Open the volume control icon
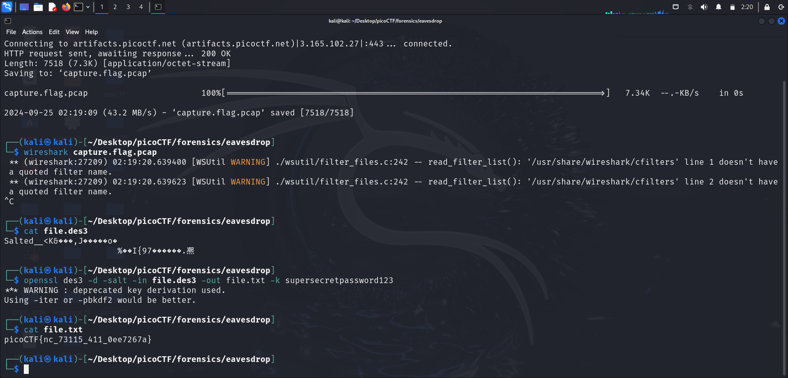The width and height of the screenshot is (788, 378). pyautogui.click(x=704, y=7)
